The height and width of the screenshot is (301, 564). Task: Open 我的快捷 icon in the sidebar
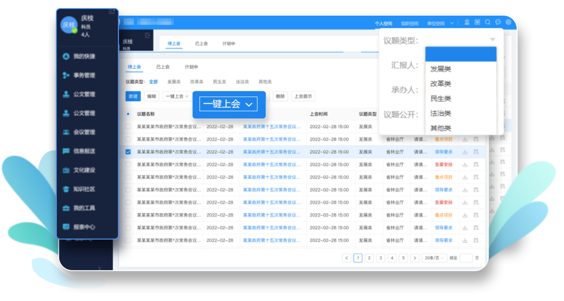(66, 56)
